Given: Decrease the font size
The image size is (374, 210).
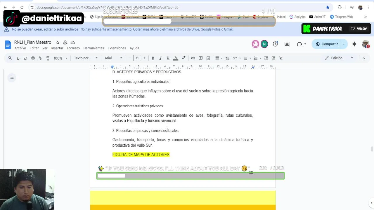Looking at the screenshot, I should click(x=130, y=58).
